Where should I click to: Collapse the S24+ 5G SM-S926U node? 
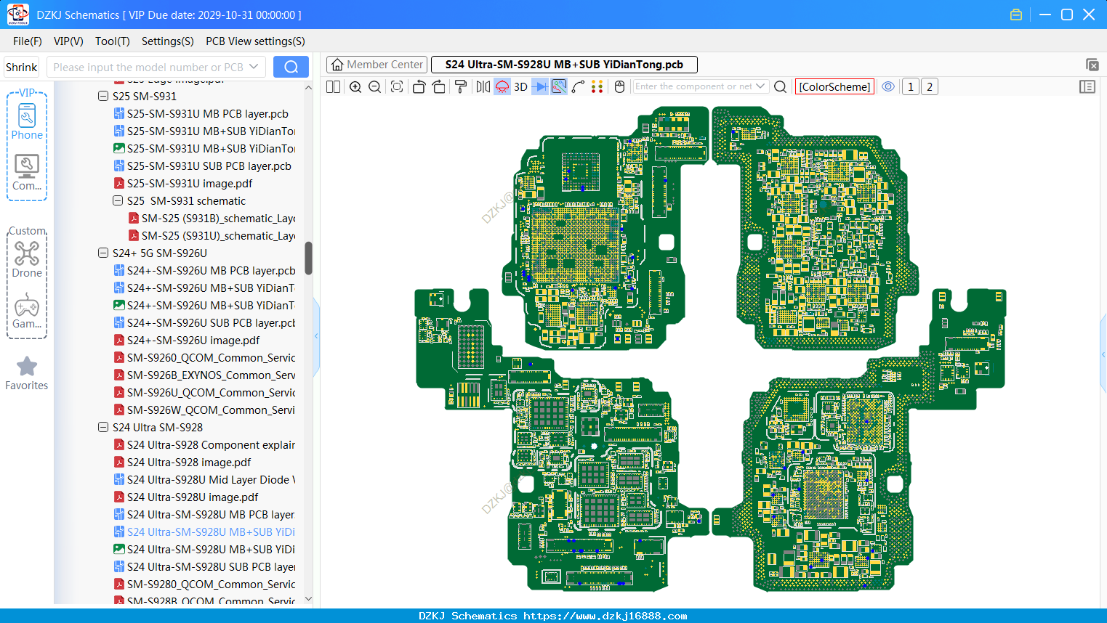[x=103, y=253]
